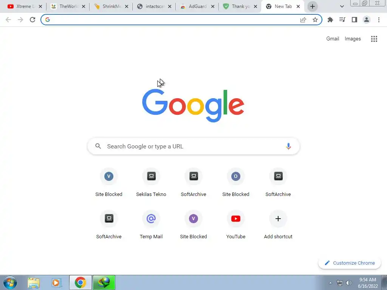Open the Sekilas Tekno shortcut
The image size is (387, 290).
point(151,182)
